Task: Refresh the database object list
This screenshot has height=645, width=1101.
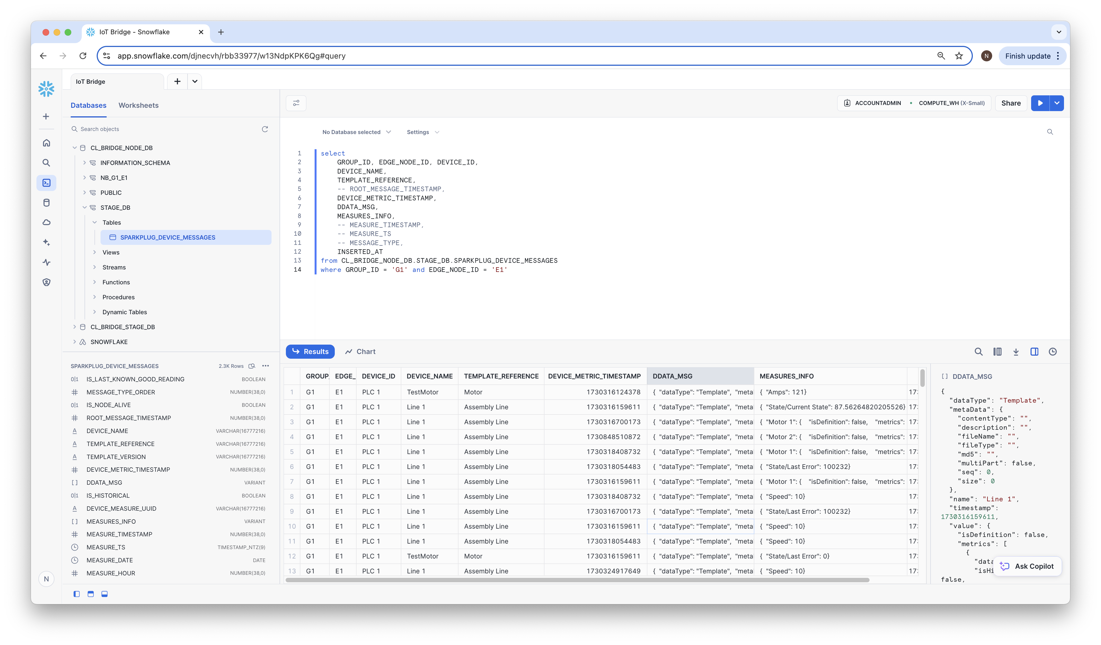Action: (x=265, y=129)
